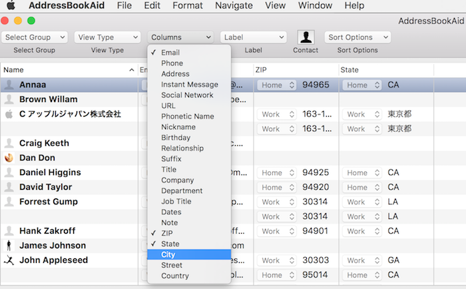Viewport: 466px width, 289px height.
Task: Click Hank Zakroff's state value CA
Action: point(393,231)
